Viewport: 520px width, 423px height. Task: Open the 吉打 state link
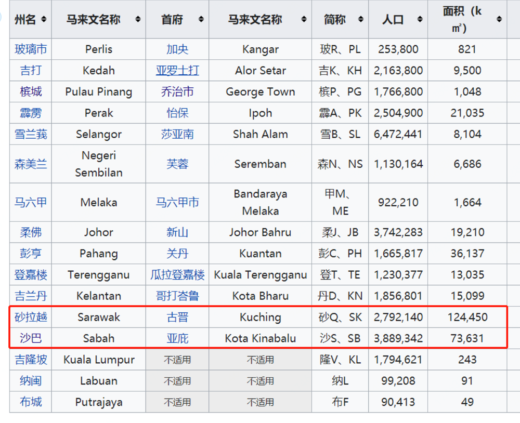point(31,71)
